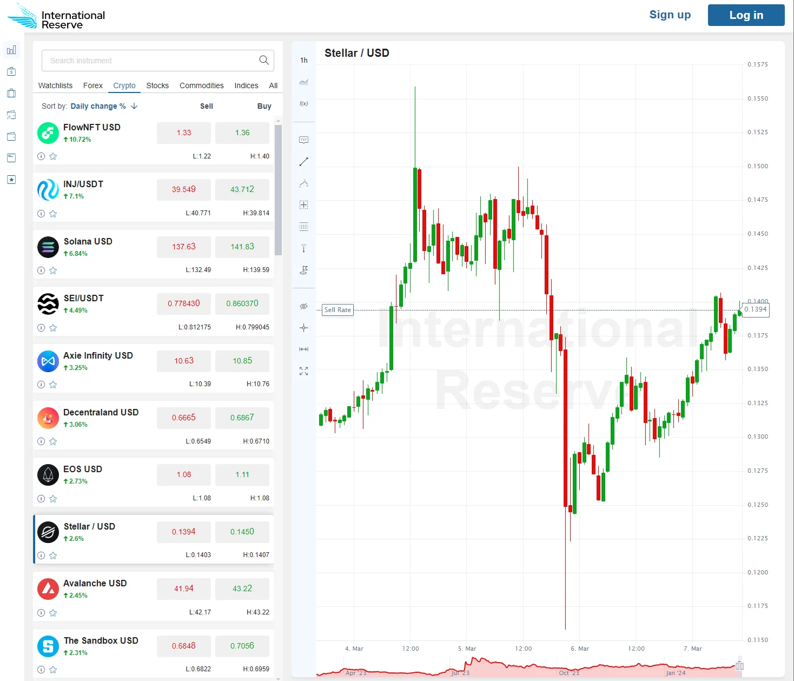Select the text annotation tool
The image size is (794, 681).
tap(303, 140)
